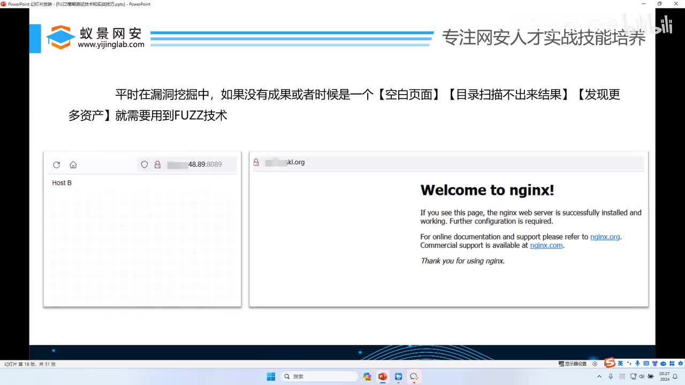This screenshot has height=385, width=685.
Task: Open the Copilot icon on taskbar
Action: click(x=367, y=376)
